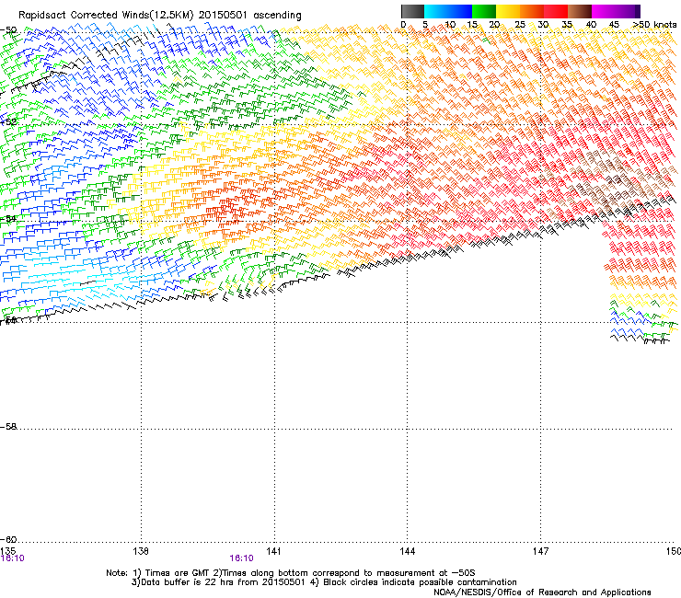Click the '-54' latitude label
Image resolution: width=681 pixels, height=598 pixels.
click(x=8, y=218)
